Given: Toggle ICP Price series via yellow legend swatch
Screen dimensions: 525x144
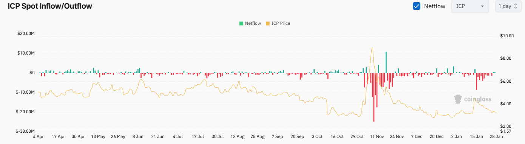Looking at the screenshot, I should [268, 23].
